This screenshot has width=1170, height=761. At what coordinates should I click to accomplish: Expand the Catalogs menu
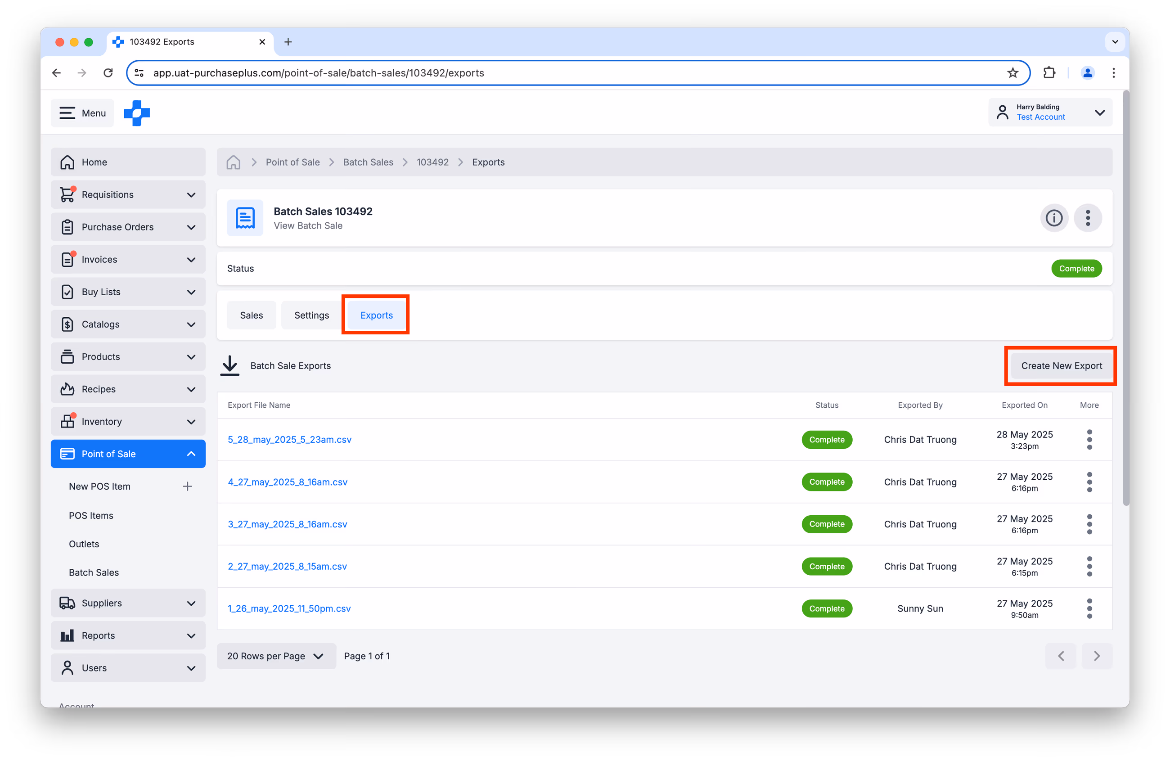tap(128, 324)
